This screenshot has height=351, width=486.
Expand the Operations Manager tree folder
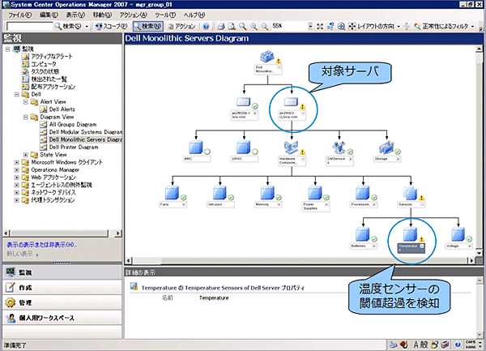click(x=18, y=169)
